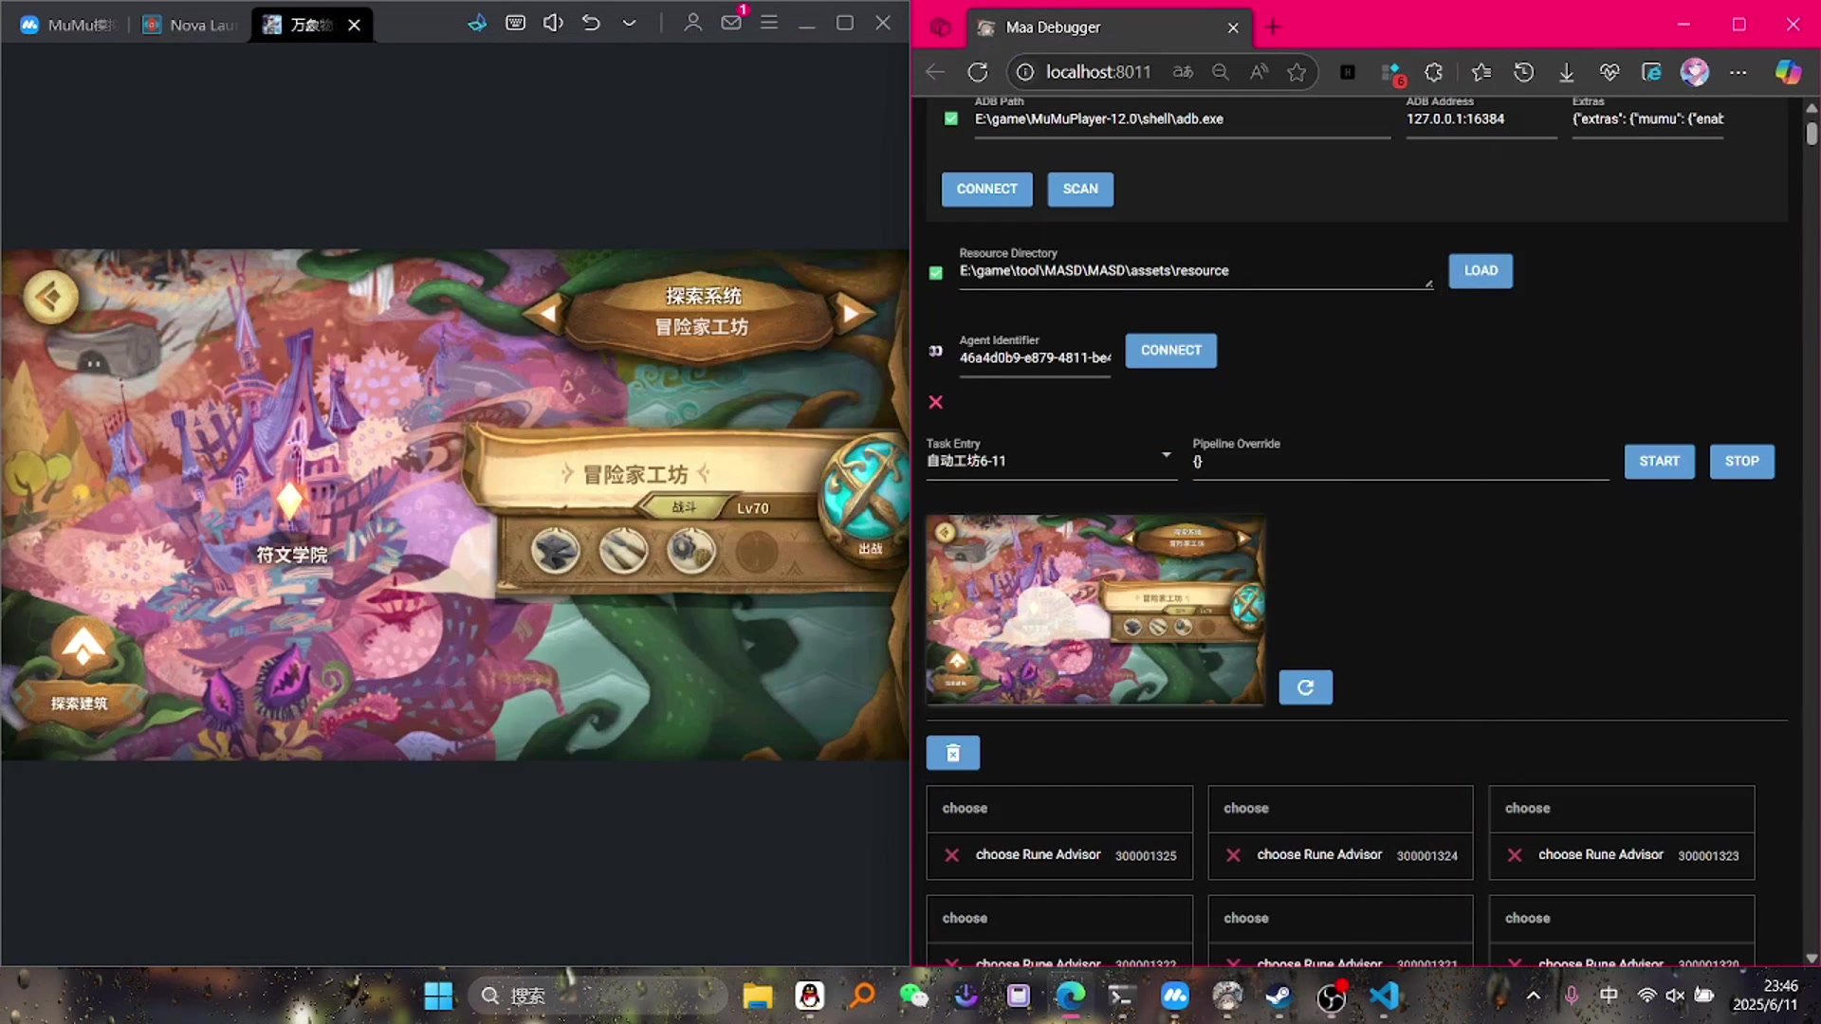Toggle the Agent Identifier link icon
This screenshot has height=1024, width=1821.
point(936,351)
